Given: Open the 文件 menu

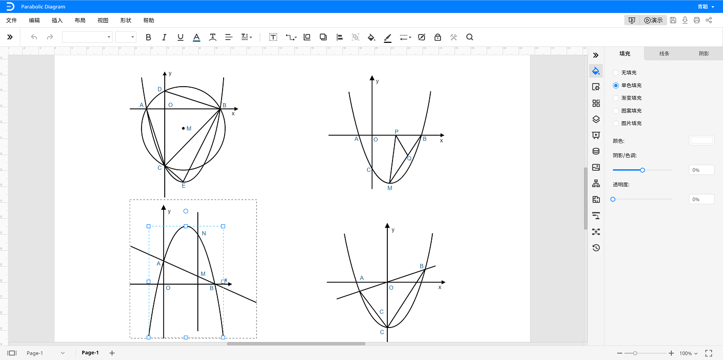Looking at the screenshot, I should coord(11,20).
